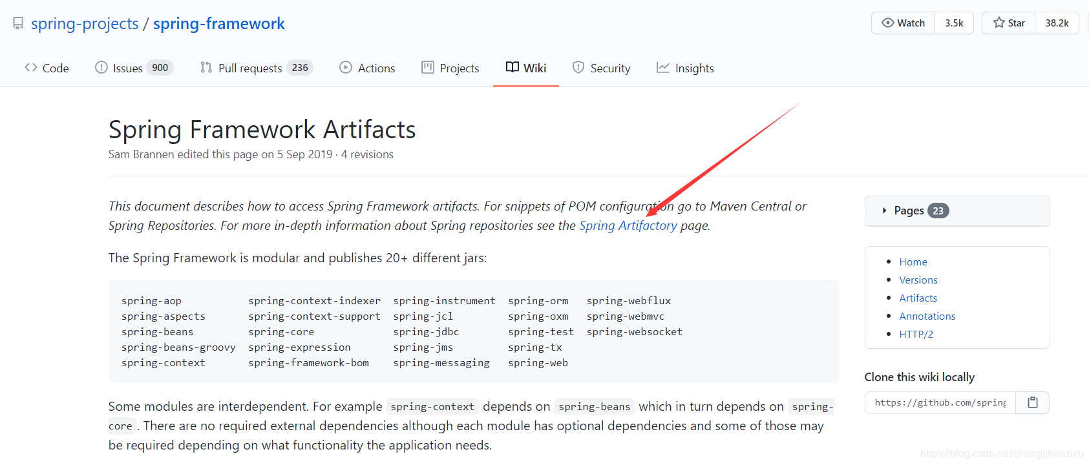Open the 3.5k watchers count
This screenshot has height=465, width=1089.
pos(954,23)
